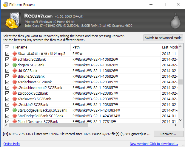Click the Recover... button
Screen dimensions: 185x147
click(169, 134)
